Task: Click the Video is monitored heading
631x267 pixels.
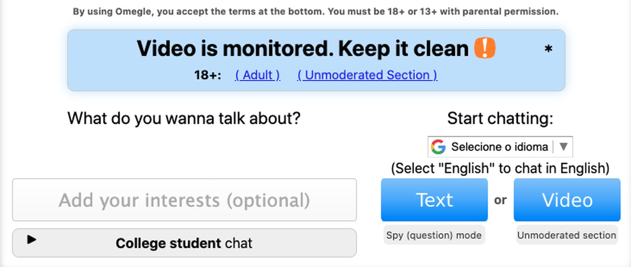Action: (302, 49)
